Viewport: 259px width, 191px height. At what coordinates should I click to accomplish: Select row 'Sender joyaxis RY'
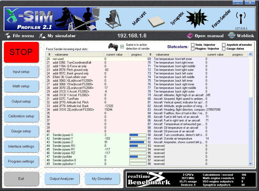click(96, 149)
